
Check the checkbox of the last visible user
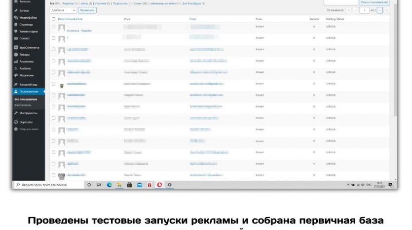54,175
